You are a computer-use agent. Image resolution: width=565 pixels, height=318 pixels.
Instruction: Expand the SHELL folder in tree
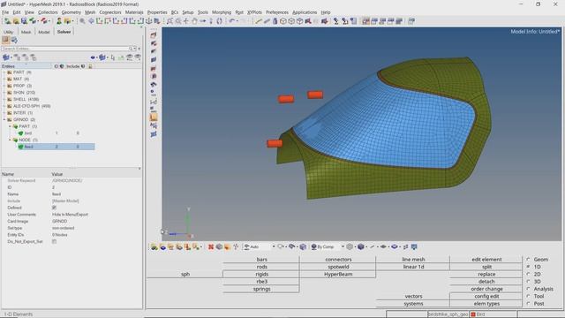4,99
